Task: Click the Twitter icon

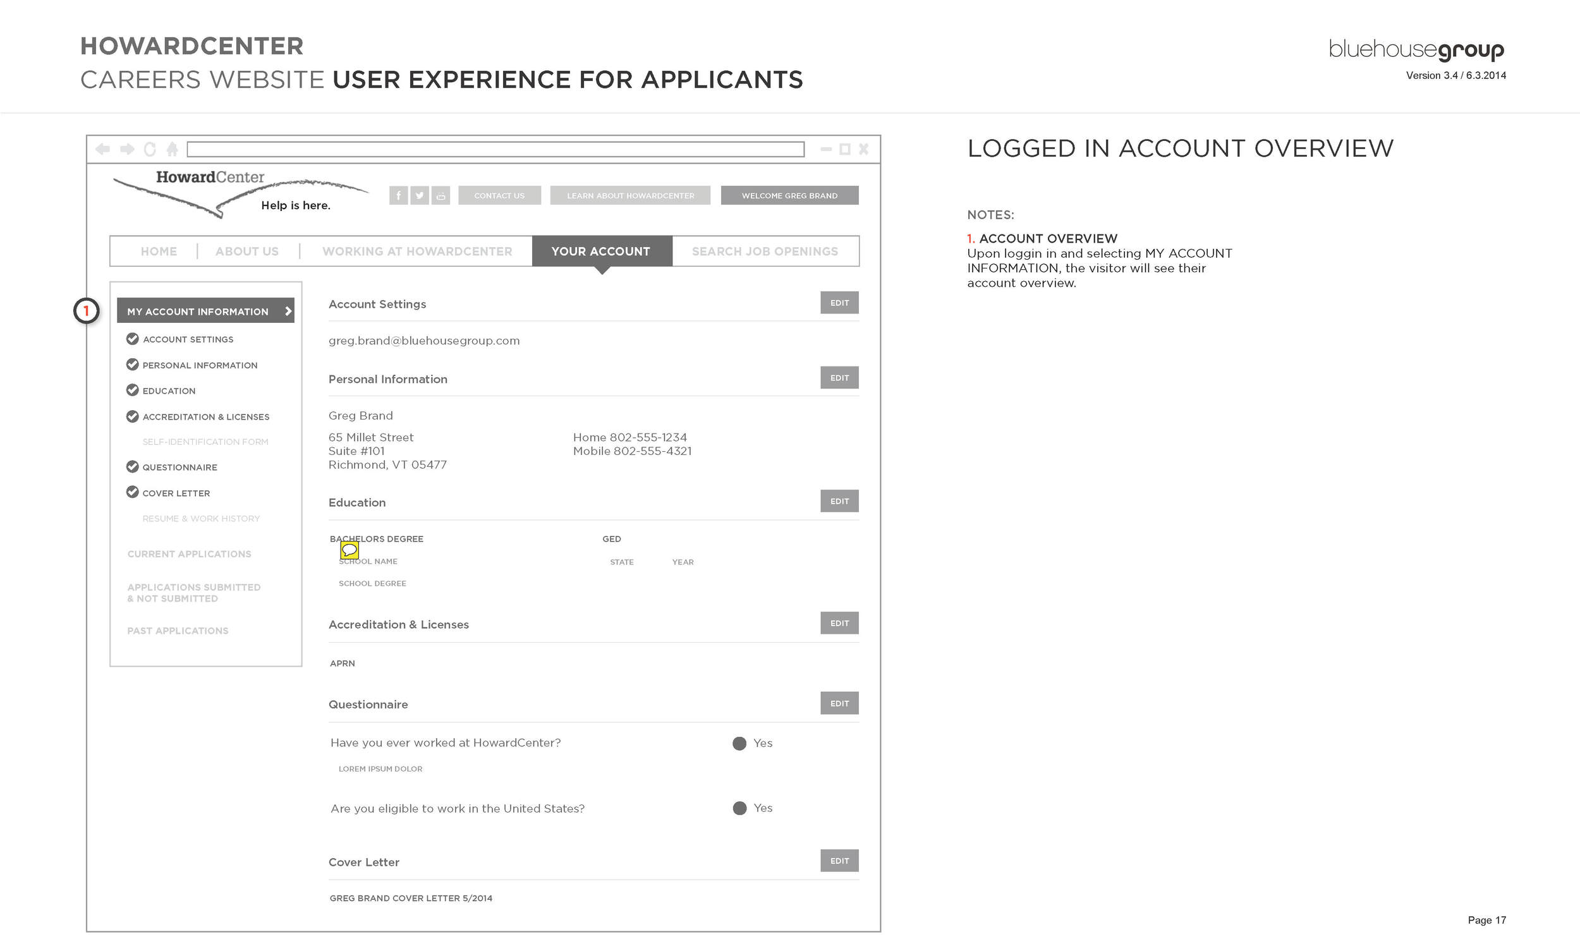Action: (x=420, y=195)
